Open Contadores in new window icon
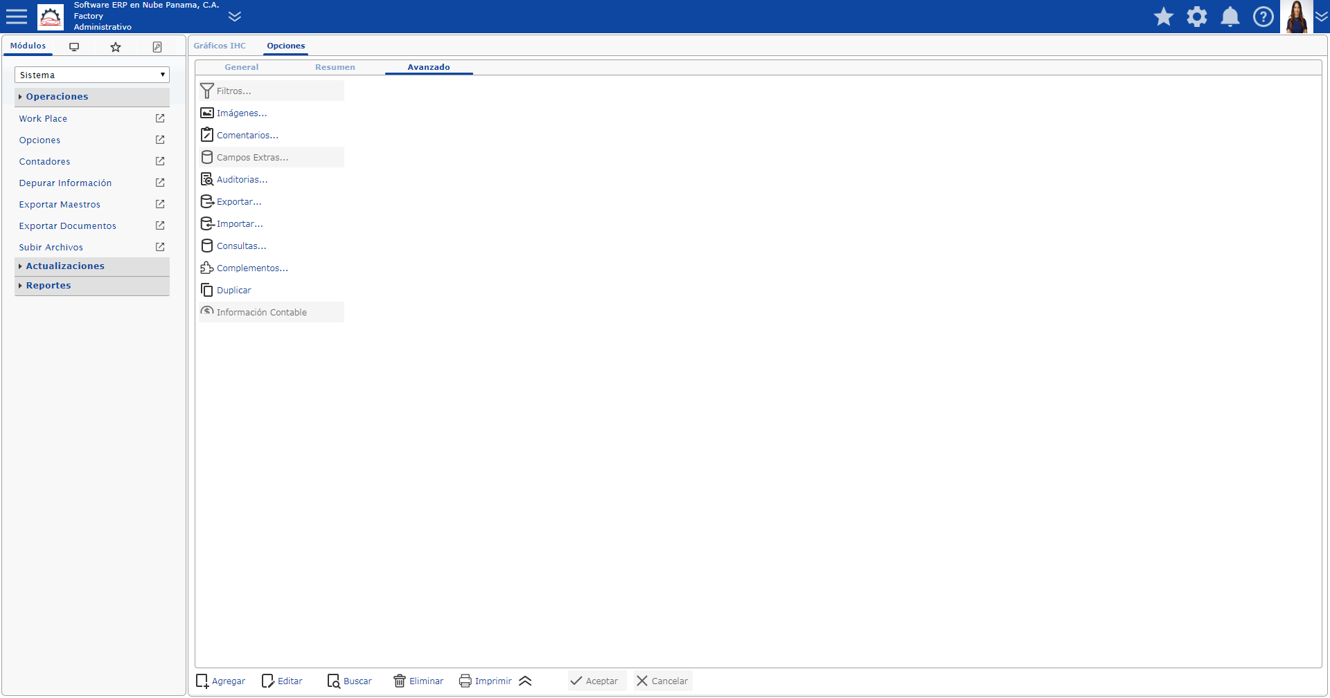Screen dimensions: 1330x698 [x=160, y=161]
